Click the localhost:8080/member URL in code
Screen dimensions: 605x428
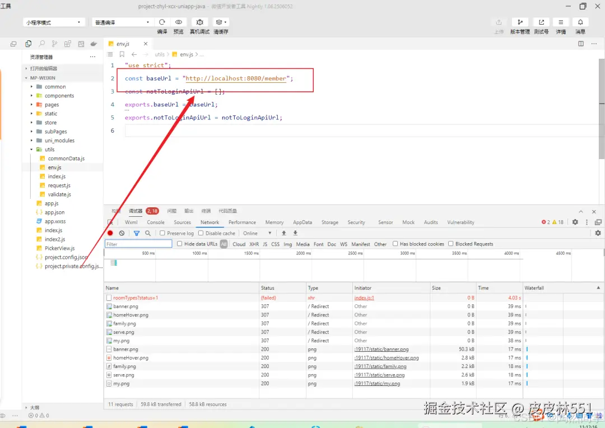(236, 78)
